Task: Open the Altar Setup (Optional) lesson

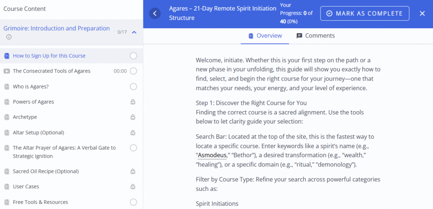Action: pyautogui.click(x=38, y=132)
